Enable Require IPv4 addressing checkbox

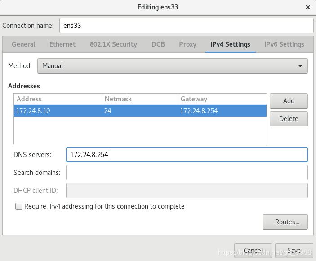click(x=19, y=206)
